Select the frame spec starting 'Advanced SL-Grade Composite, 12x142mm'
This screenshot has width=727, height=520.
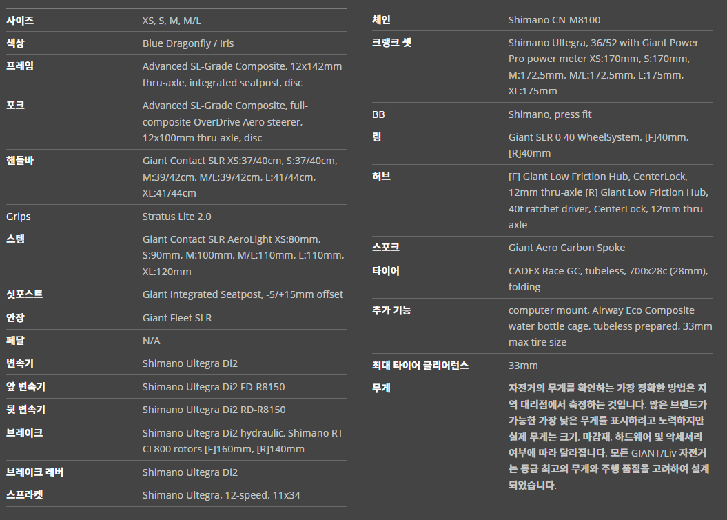tap(242, 74)
